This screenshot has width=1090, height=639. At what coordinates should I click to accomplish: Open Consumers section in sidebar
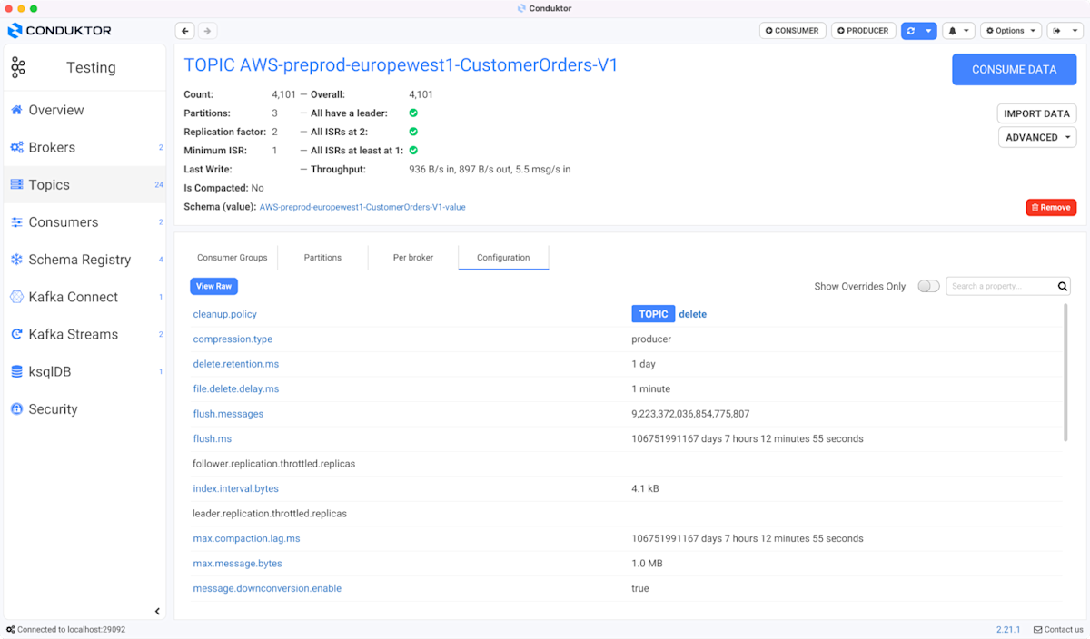click(64, 221)
